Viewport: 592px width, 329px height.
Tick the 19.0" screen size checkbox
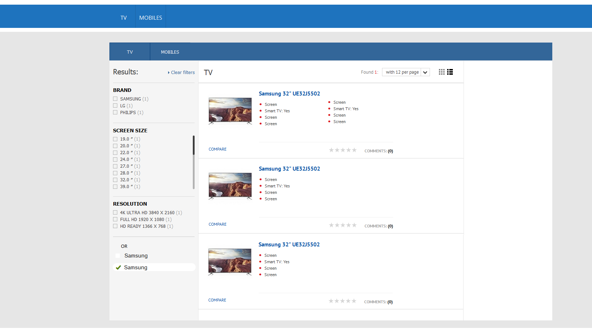click(115, 139)
